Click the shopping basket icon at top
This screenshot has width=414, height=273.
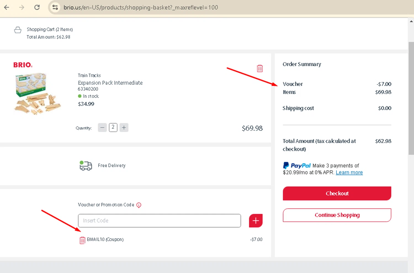(18, 30)
